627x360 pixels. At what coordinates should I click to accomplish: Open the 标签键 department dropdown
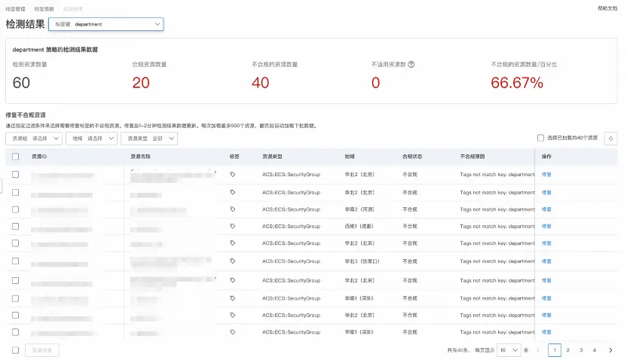pos(106,24)
